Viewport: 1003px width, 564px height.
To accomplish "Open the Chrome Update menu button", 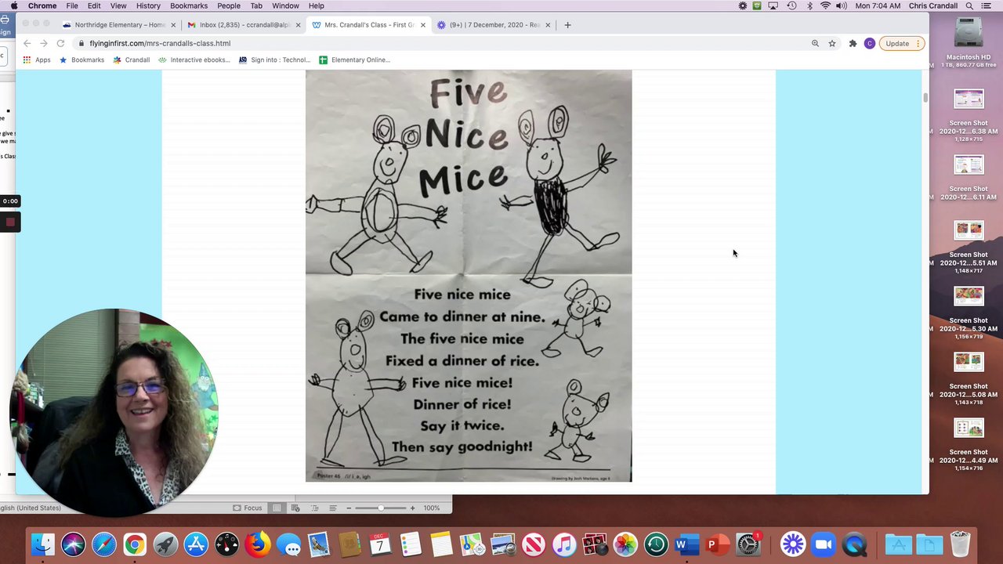I will (902, 43).
